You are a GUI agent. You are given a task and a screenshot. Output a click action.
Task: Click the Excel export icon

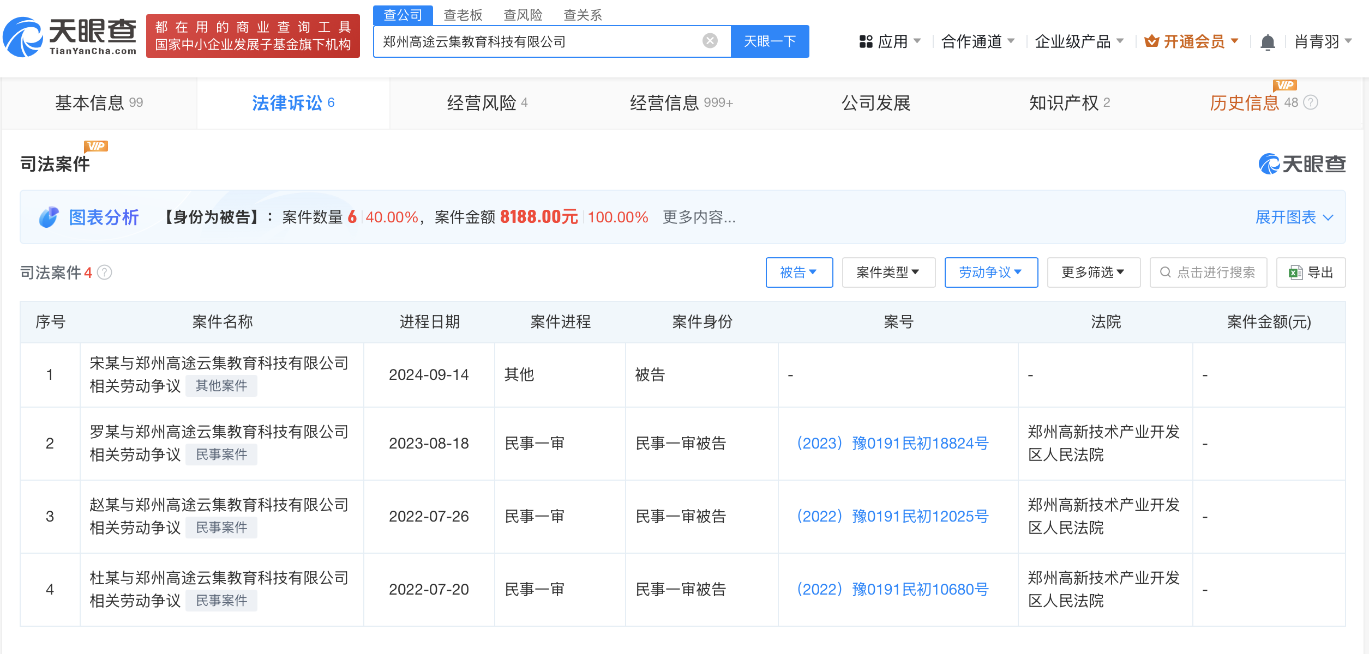point(1295,272)
